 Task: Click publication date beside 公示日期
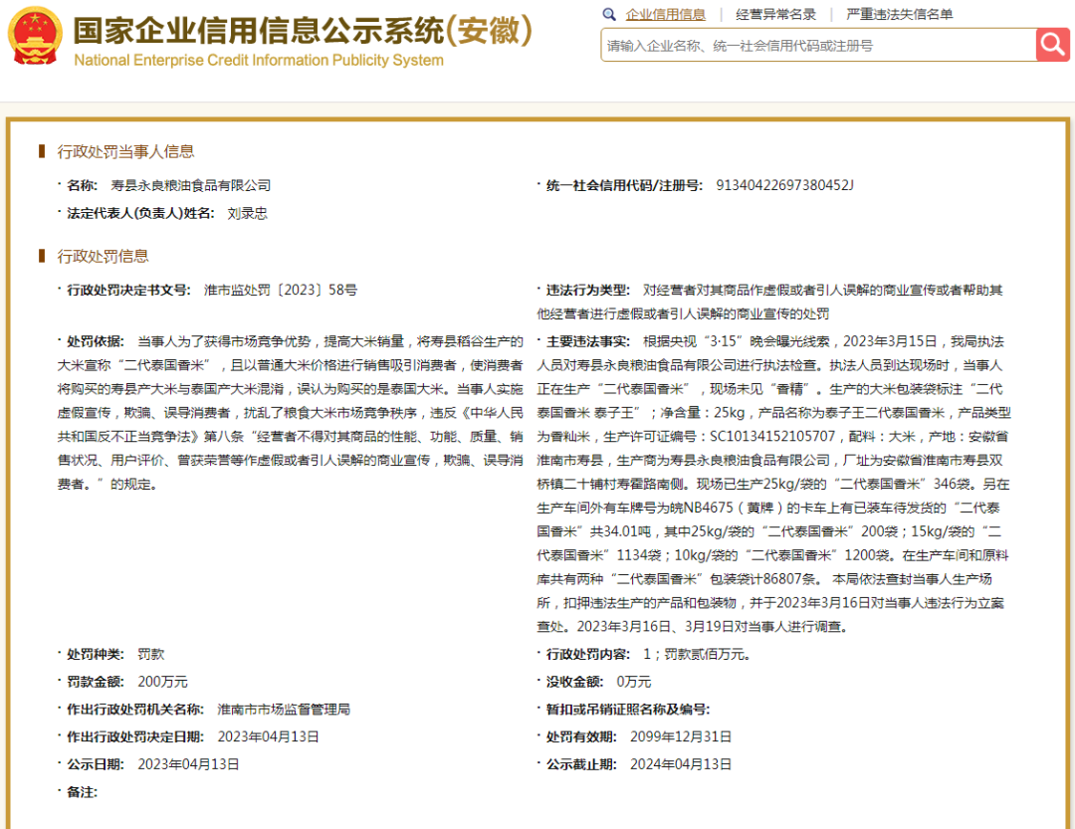pos(188,764)
